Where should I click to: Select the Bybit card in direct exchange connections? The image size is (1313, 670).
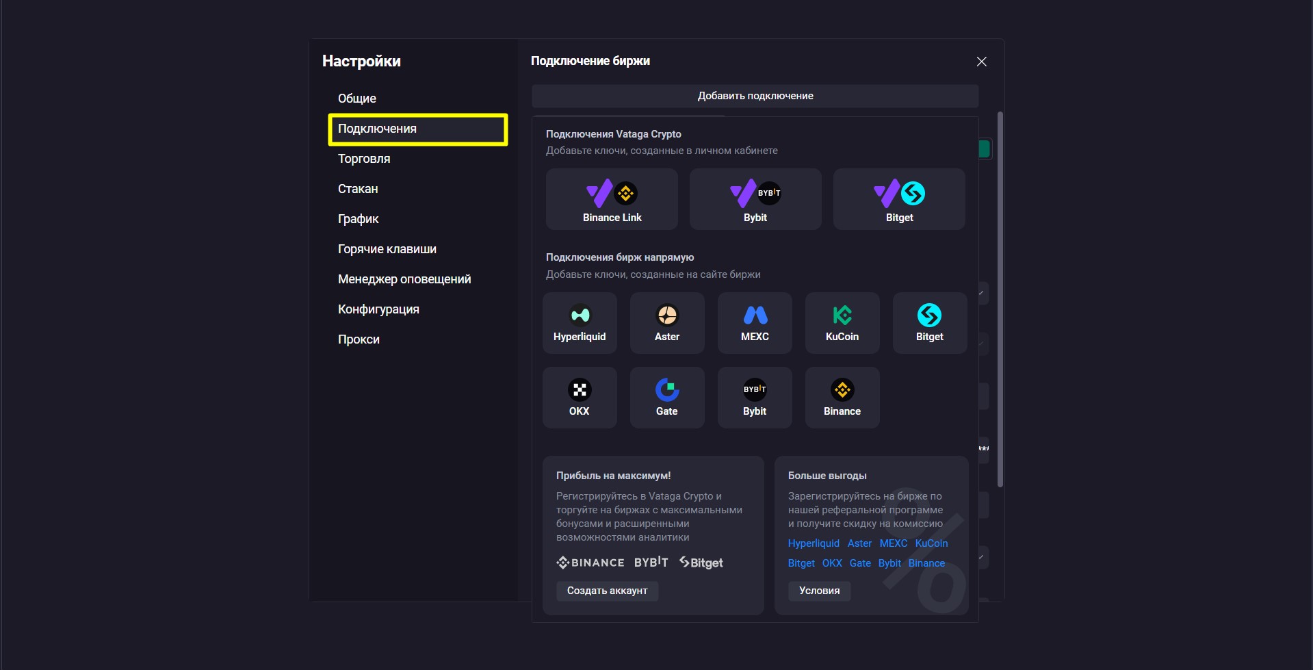click(x=755, y=398)
